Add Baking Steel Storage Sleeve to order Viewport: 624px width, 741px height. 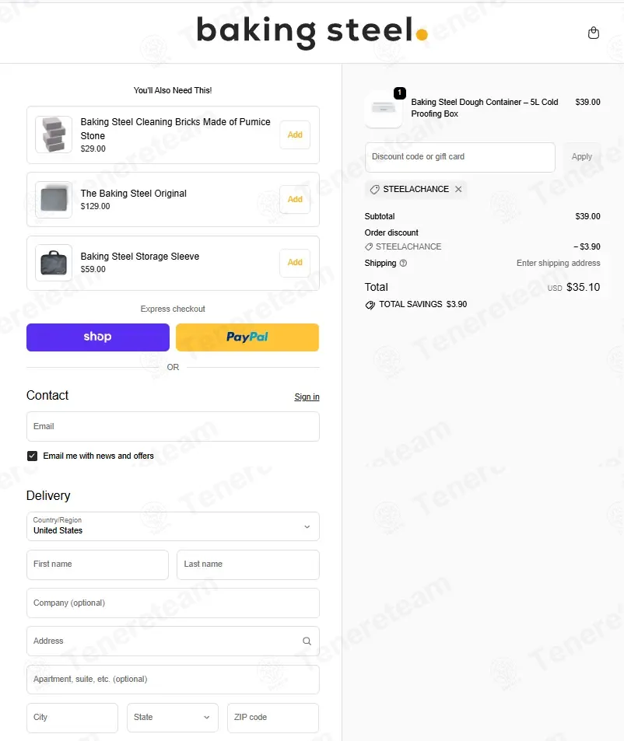point(295,262)
